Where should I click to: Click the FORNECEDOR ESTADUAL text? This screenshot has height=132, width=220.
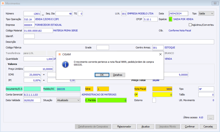[x=48, y=25]
